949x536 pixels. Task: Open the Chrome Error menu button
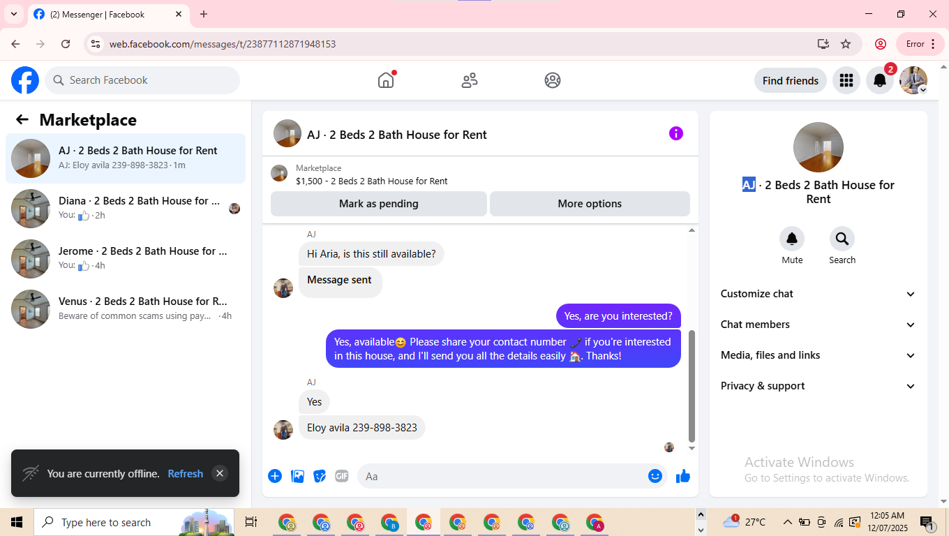coord(920,44)
